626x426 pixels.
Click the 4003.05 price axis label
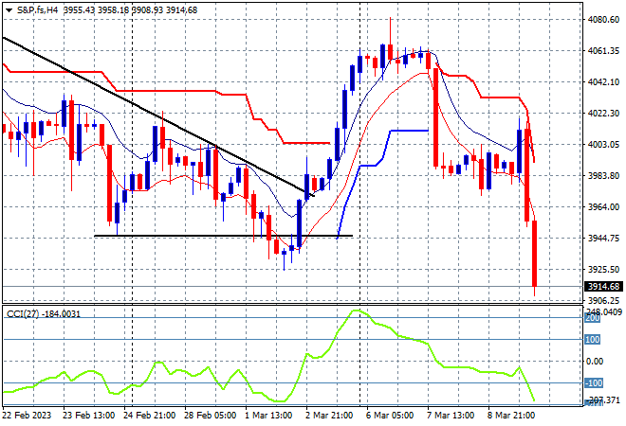[603, 144]
